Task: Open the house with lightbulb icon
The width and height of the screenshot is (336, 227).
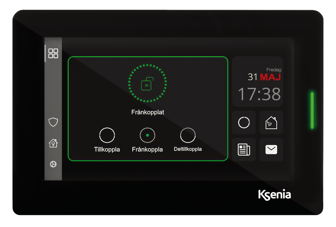Action: point(53,143)
